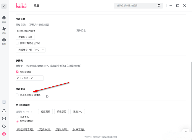Viewport: 192px width, 140px height.
Task: Open the settings gear icon in sidebar
Action: pyautogui.click(x=4, y=134)
